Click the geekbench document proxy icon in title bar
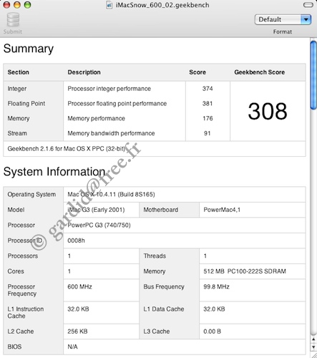317x358 pixels. [109, 5]
